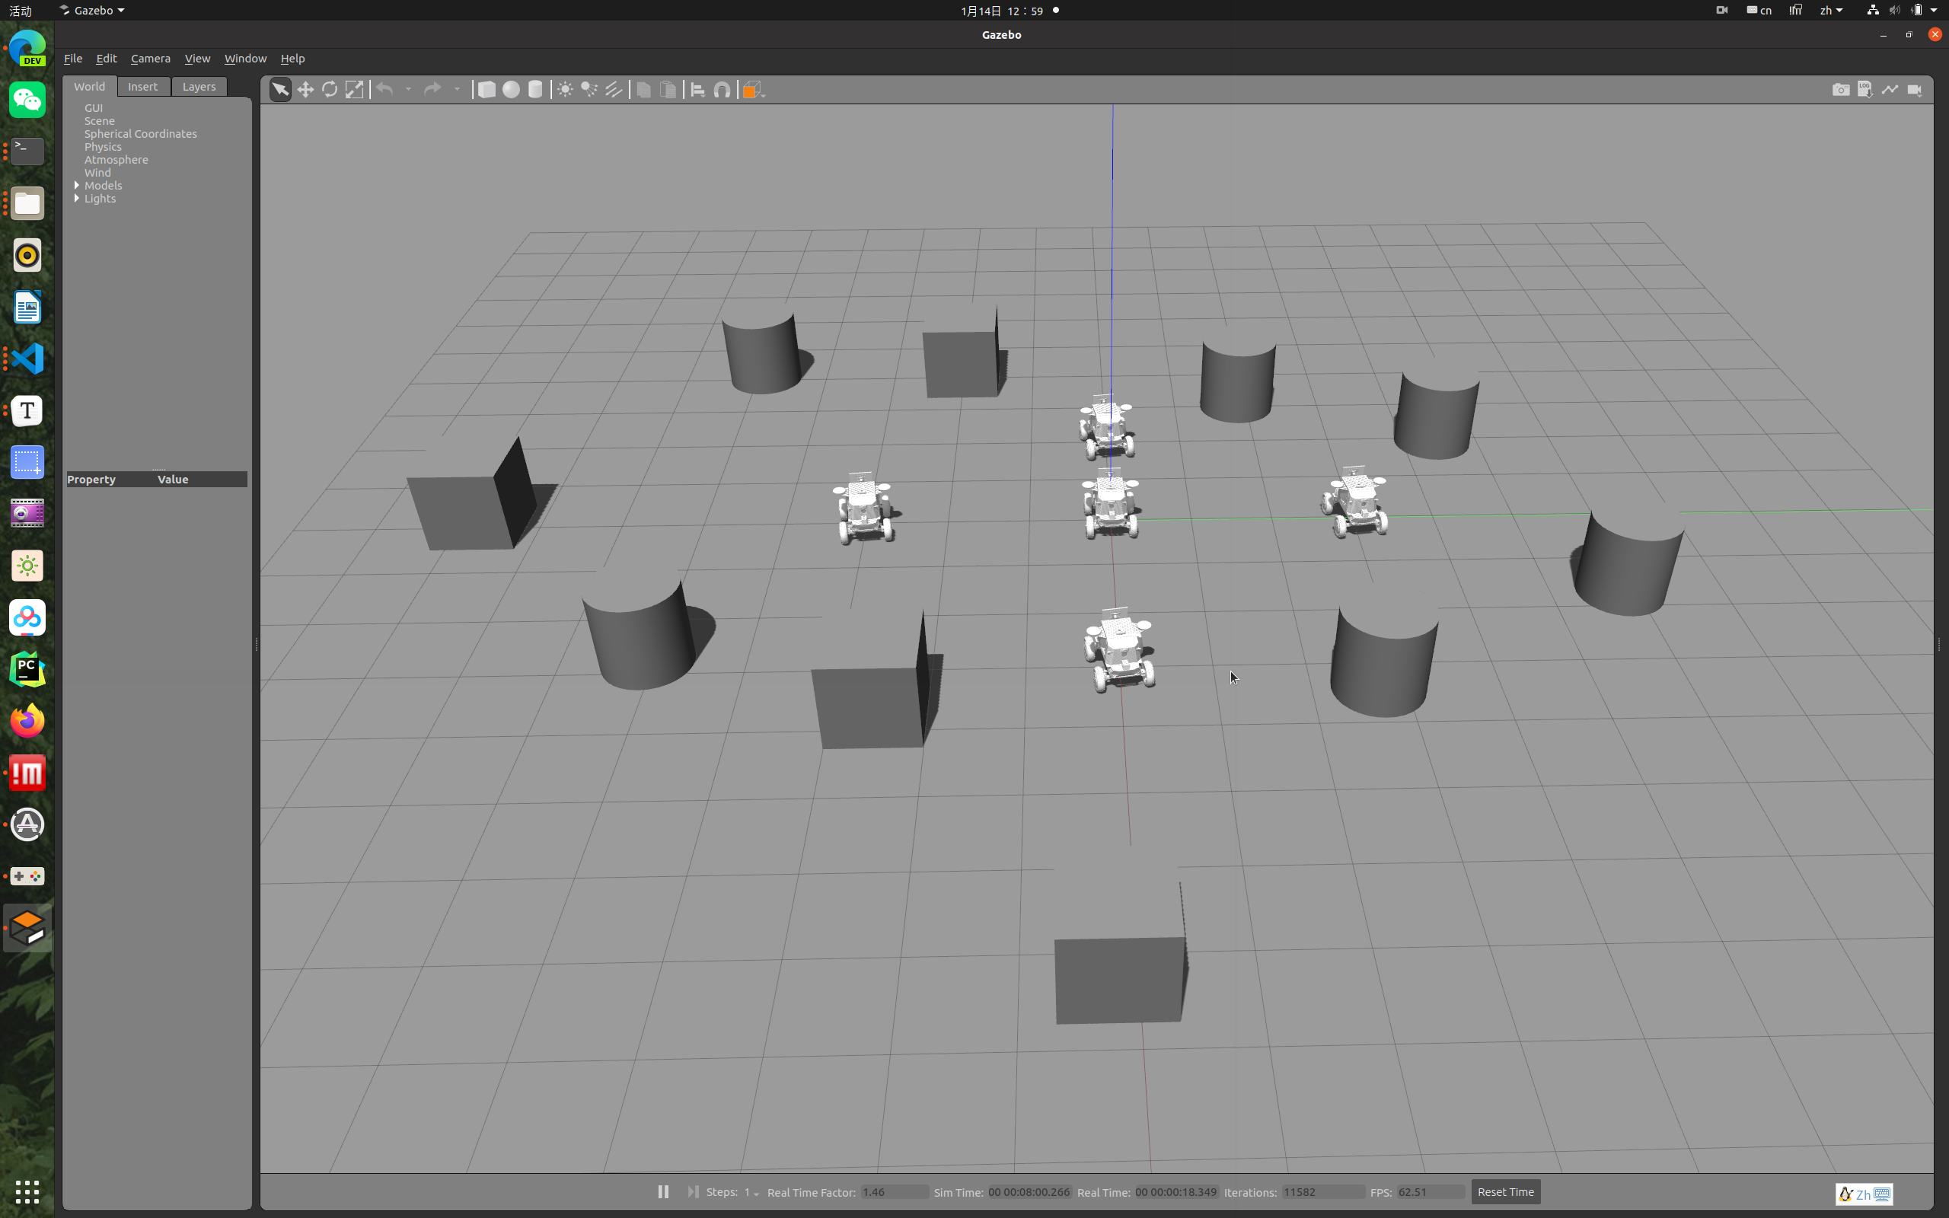Select the Translate mode tool
The height and width of the screenshot is (1218, 1949).
[x=305, y=89]
